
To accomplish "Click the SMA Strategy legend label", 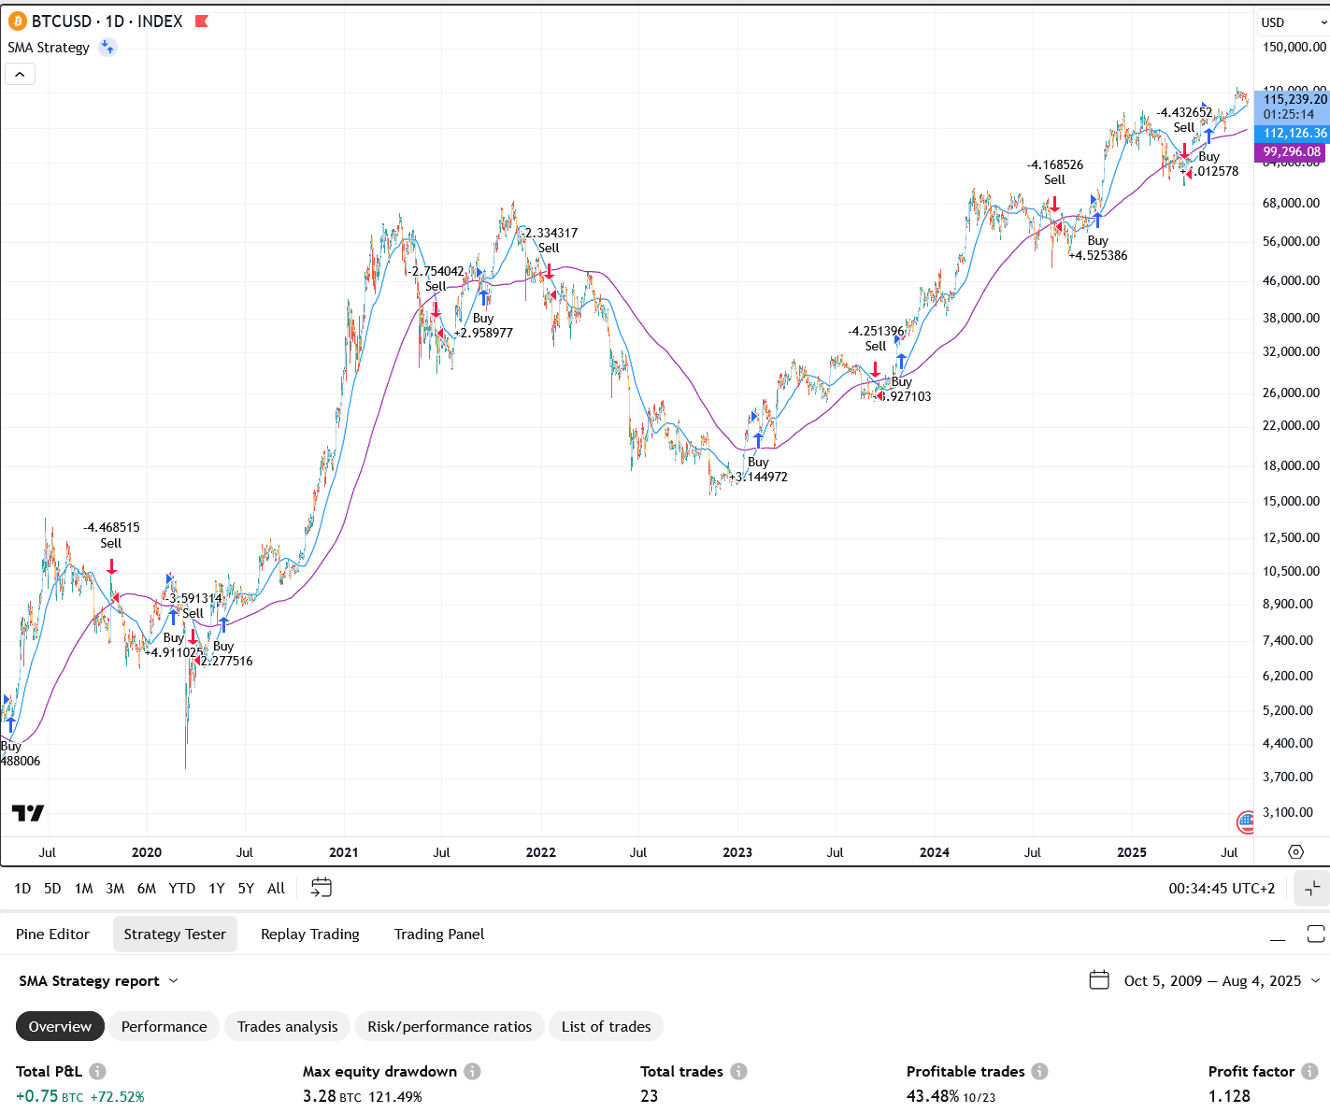I will pos(49,47).
